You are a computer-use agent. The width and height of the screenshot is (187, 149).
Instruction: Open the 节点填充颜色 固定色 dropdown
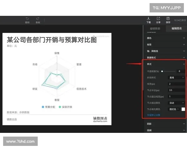[174, 109]
